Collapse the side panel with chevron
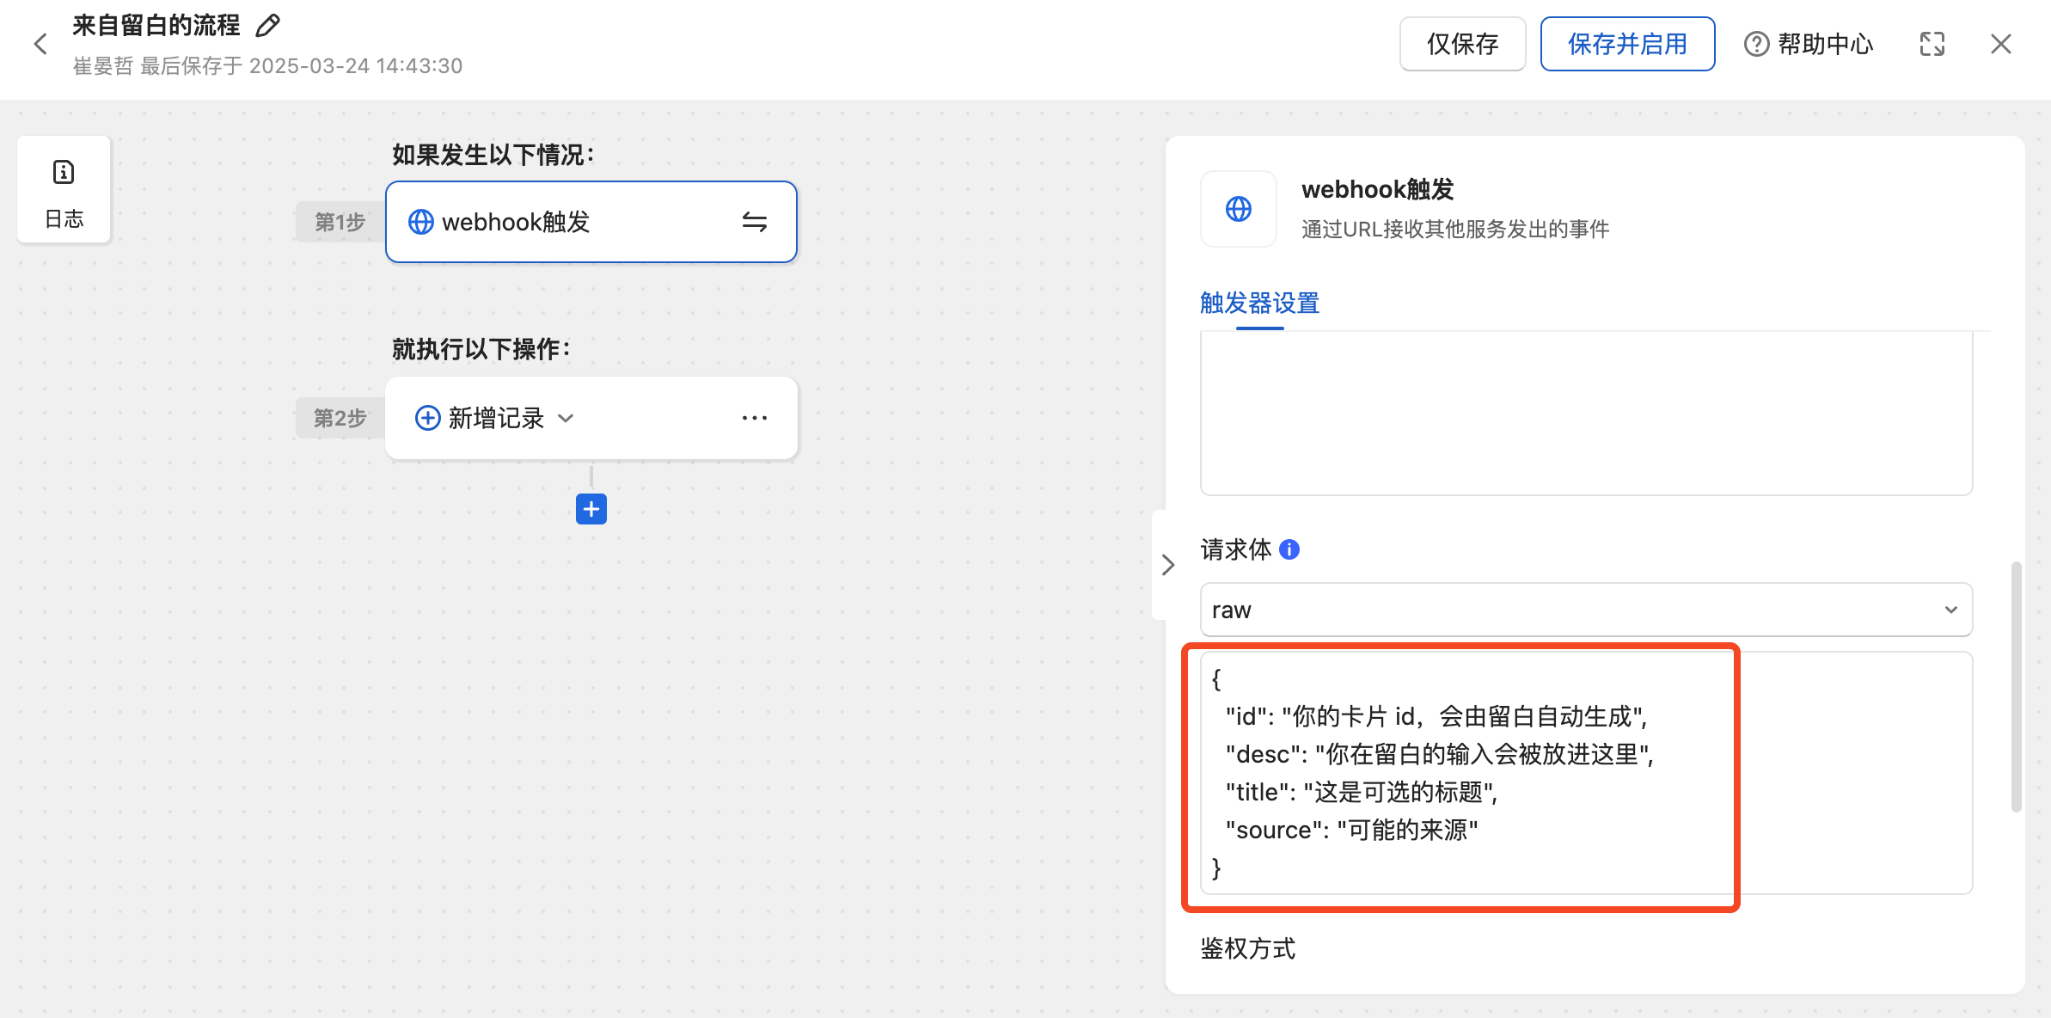This screenshot has width=2051, height=1018. tap(1167, 565)
